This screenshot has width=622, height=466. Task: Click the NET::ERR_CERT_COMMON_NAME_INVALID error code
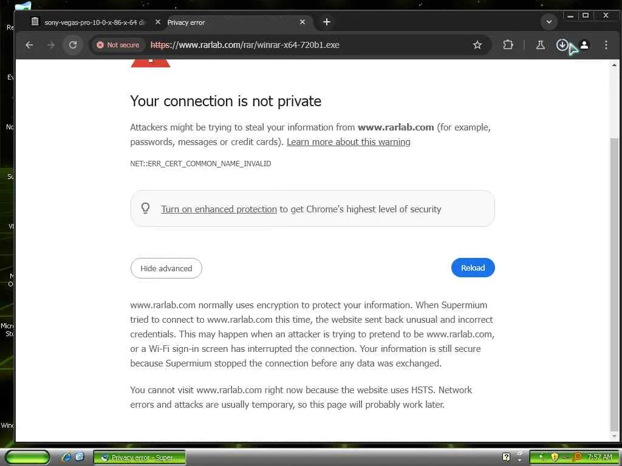click(x=200, y=164)
